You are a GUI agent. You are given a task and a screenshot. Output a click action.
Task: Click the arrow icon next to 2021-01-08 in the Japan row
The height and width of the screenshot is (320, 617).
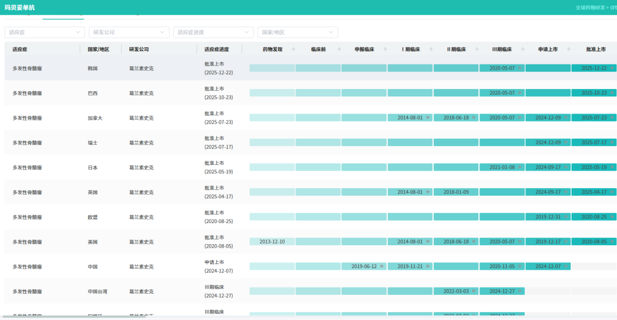click(x=520, y=168)
